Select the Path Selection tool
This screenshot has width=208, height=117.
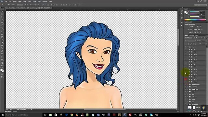pyautogui.click(x=2, y=57)
